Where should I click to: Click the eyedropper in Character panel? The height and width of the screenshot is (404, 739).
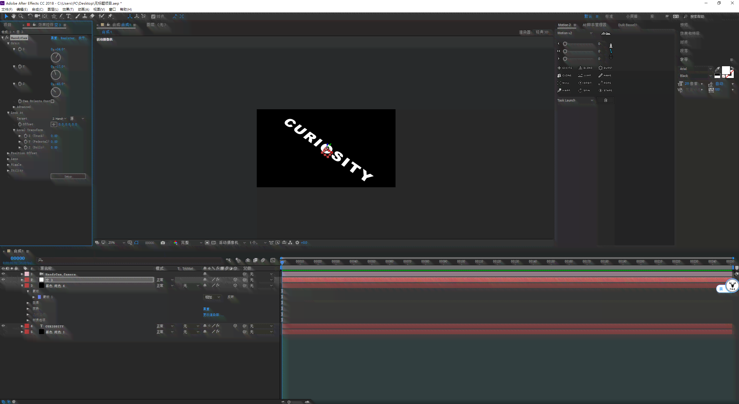(717, 69)
